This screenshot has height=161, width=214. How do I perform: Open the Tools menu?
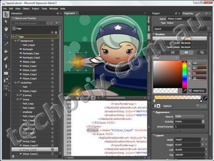point(44,9)
